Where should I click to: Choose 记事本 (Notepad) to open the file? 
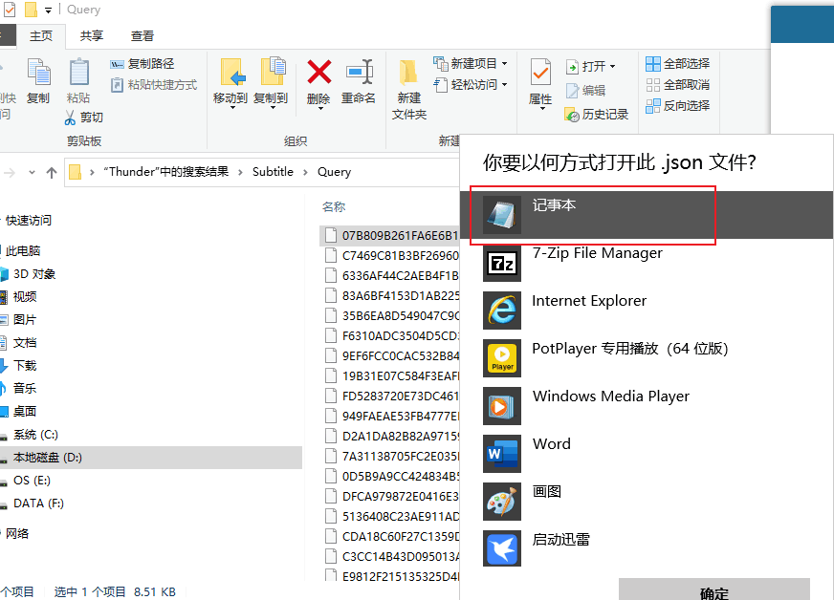coord(647,215)
